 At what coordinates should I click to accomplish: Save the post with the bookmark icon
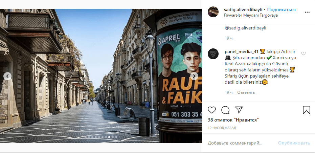click(x=306, y=110)
